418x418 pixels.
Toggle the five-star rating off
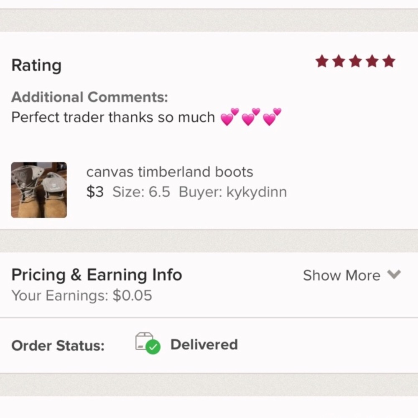tap(355, 61)
